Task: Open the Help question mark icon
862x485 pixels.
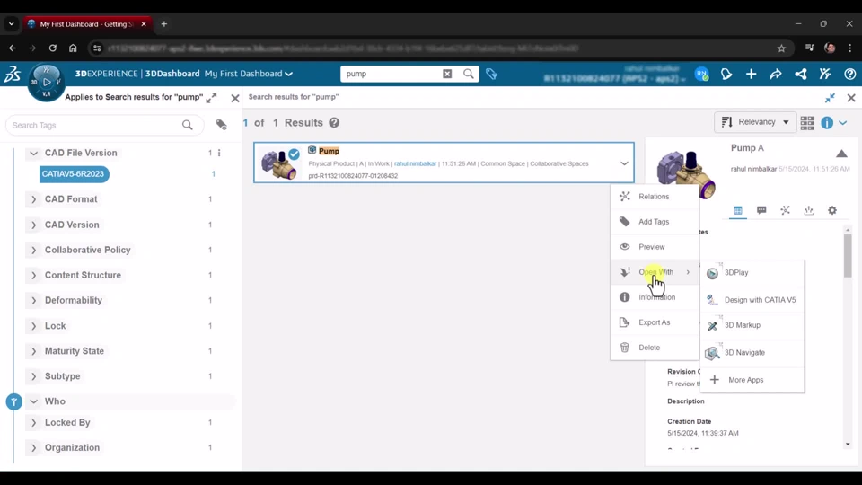Action: [x=849, y=75]
